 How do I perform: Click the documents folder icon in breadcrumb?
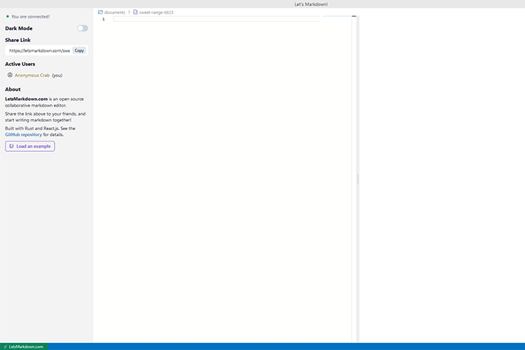coord(101,12)
